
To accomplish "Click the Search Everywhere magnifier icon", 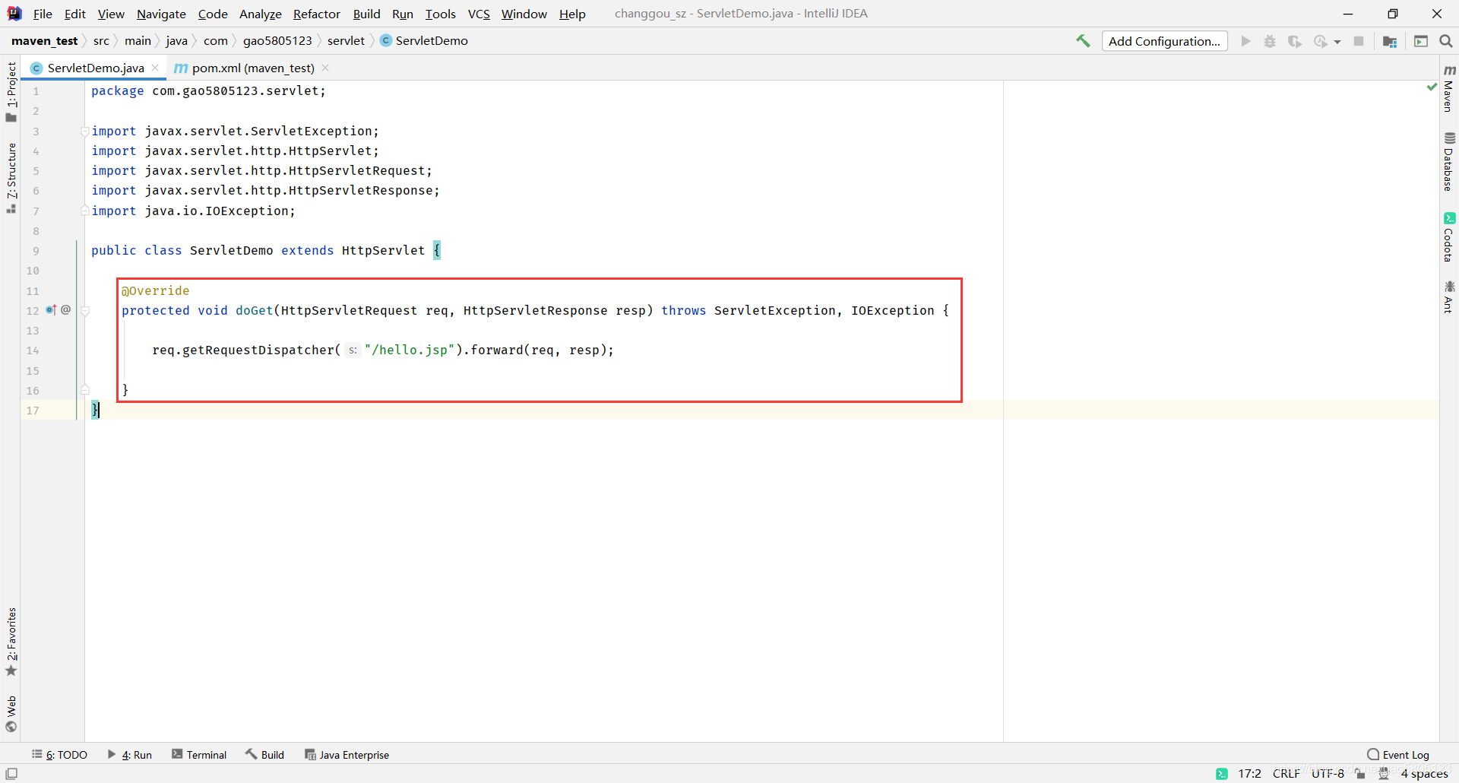I will (1446, 41).
